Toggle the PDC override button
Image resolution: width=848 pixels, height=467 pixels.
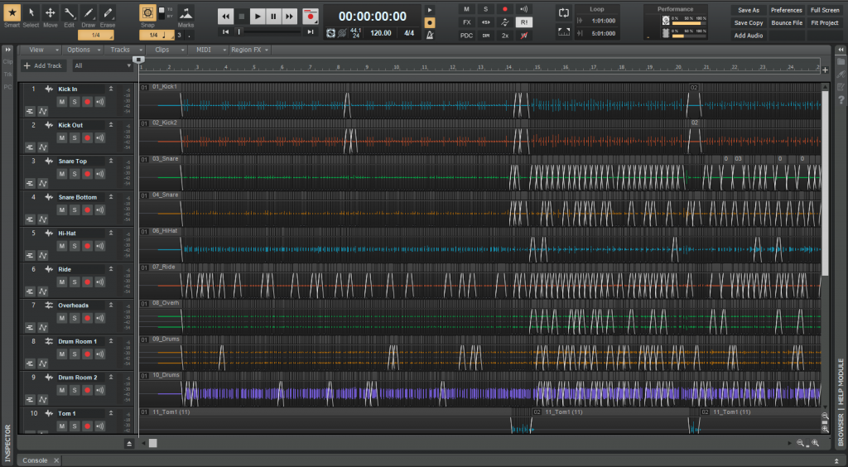(x=466, y=35)
